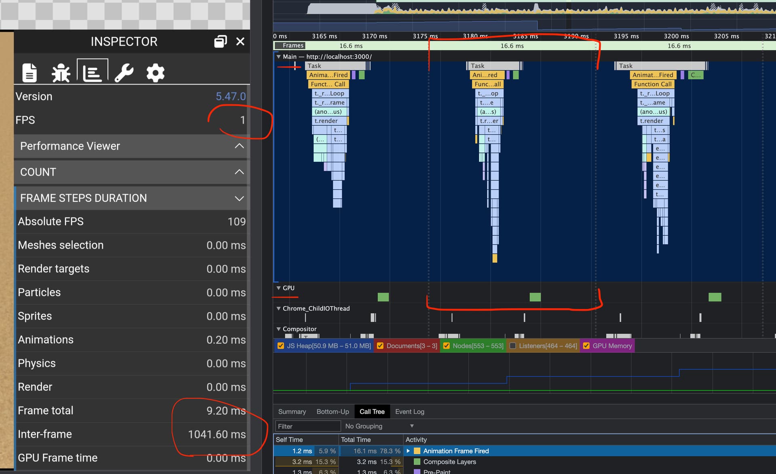This screenshot has width=776, height=474.
Task: Switch to the Bottom-Up tab
Action: 333,412
